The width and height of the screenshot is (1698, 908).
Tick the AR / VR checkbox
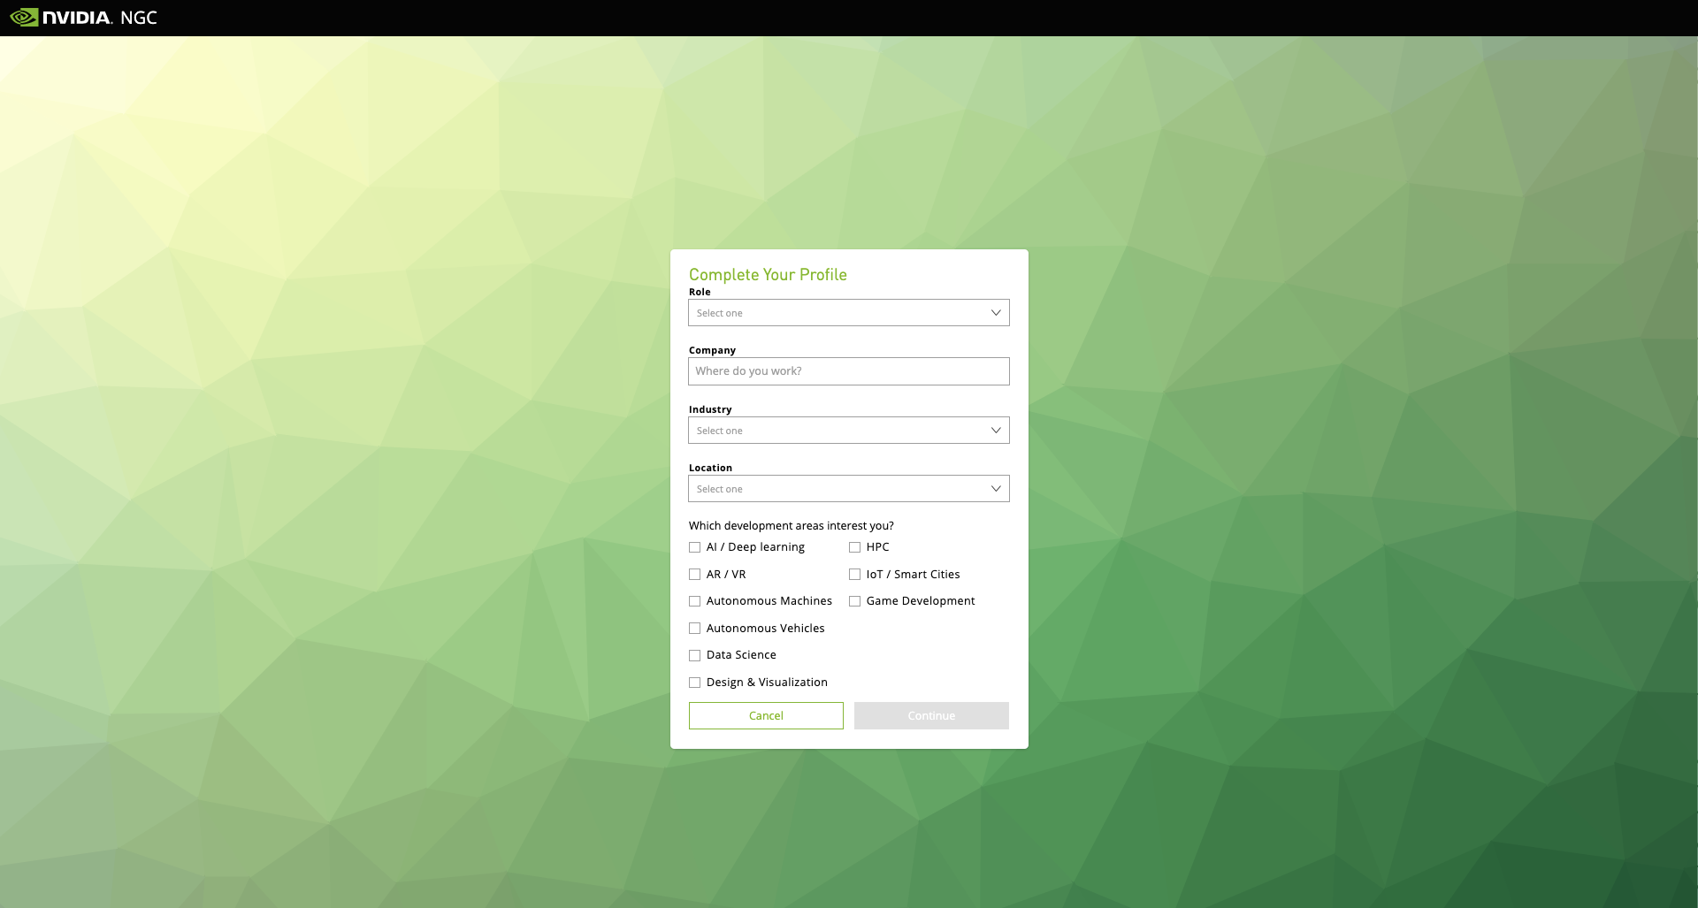(695, 575)
